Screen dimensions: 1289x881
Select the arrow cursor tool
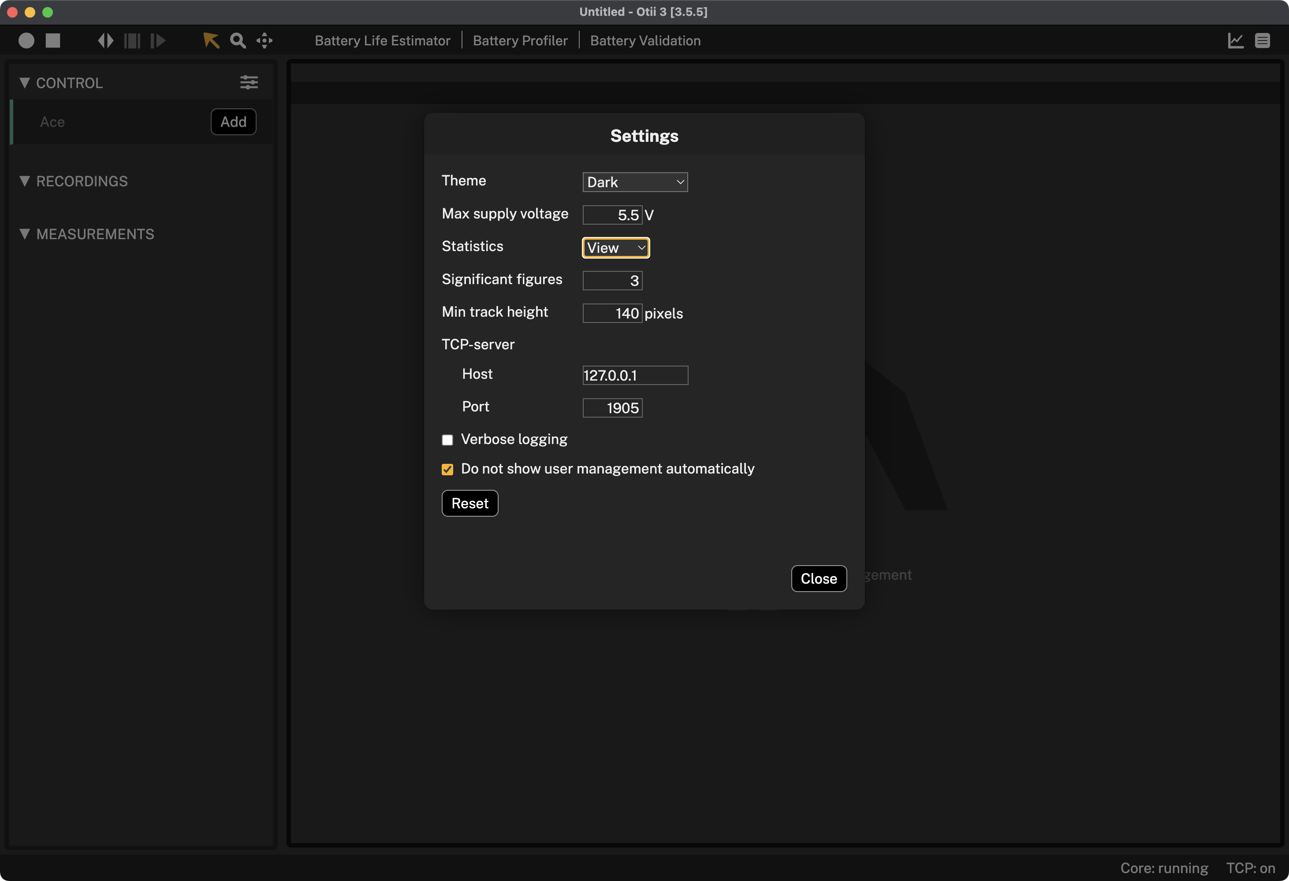tap(211, 41)
